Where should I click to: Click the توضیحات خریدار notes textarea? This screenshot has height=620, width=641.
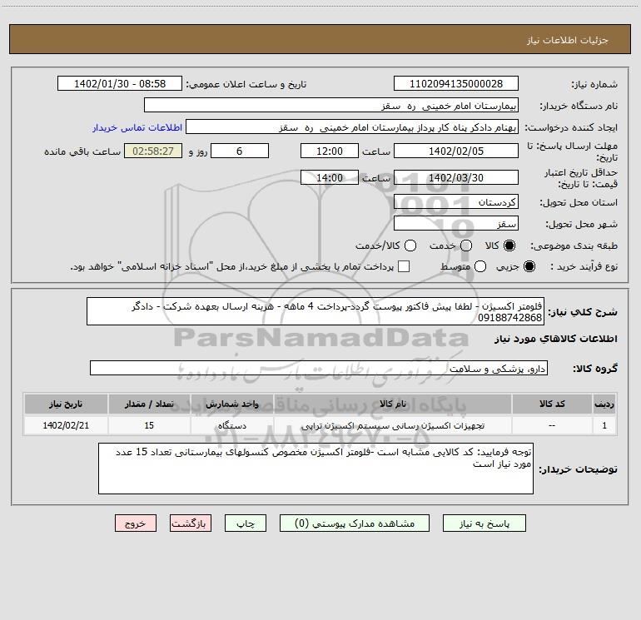(x=316, y=469)
